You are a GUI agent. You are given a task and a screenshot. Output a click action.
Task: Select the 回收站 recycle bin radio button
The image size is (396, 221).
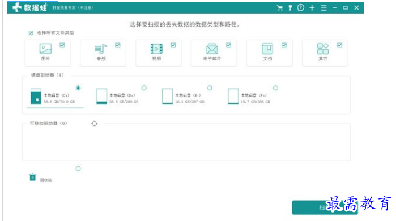coord(78,168)
